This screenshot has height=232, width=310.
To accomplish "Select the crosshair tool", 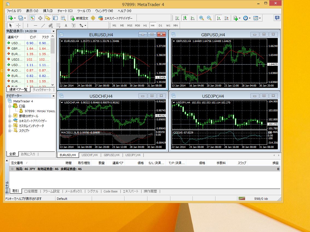I will (18, 25).
